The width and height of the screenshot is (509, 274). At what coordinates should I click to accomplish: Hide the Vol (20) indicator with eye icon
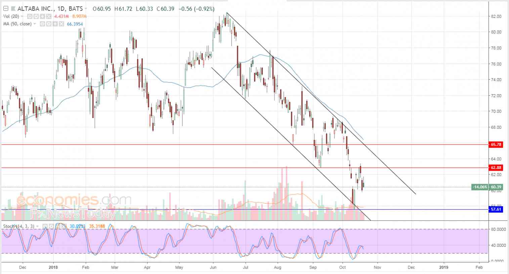pos(30,16)
